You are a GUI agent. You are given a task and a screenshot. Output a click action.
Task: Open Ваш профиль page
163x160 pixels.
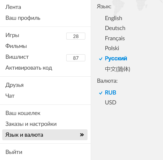[x=23, y=18]
